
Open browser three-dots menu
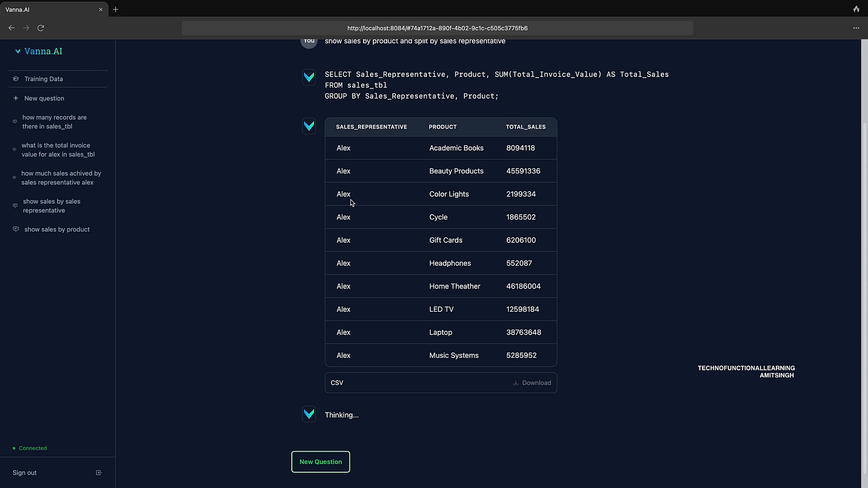(856, 28)
